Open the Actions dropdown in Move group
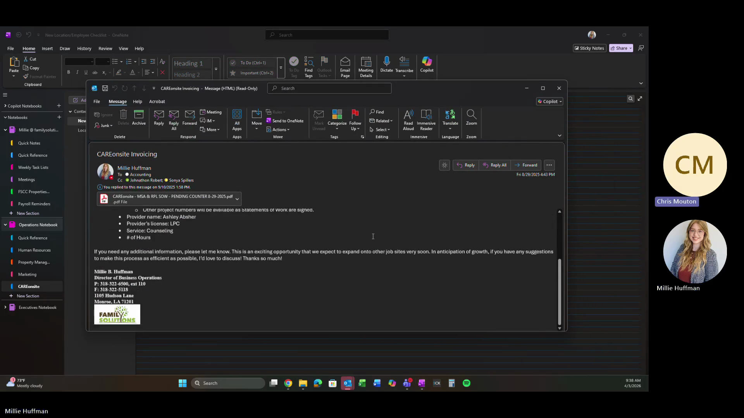 click(x=278, y=130)
